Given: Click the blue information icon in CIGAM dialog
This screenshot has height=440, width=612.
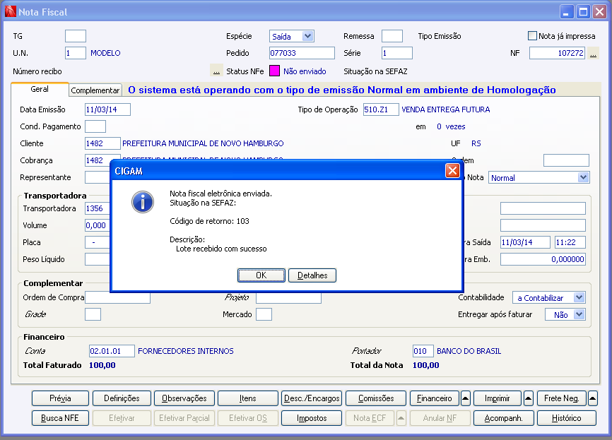Looking at the screenshot, I should click(x=143, y=202).
